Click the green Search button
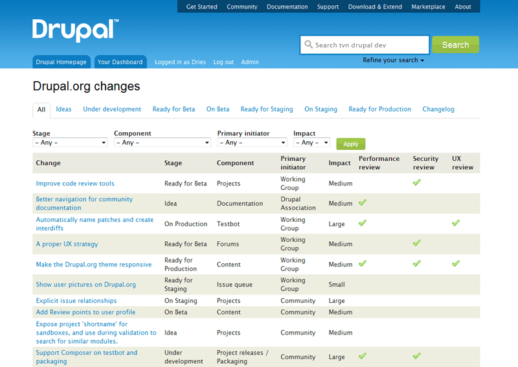This screenshot has height=367, width=518. 455,45
